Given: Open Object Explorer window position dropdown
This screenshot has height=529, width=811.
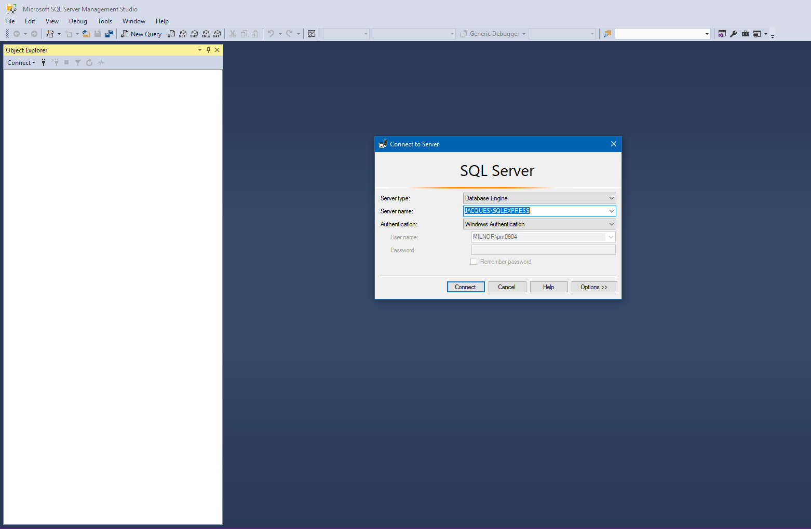Looking at the screenshot, I should click(200, 50).
